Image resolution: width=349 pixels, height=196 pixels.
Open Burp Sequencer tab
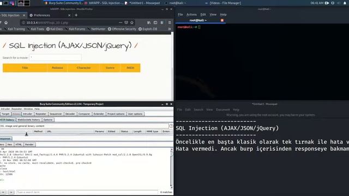[56, 114]
